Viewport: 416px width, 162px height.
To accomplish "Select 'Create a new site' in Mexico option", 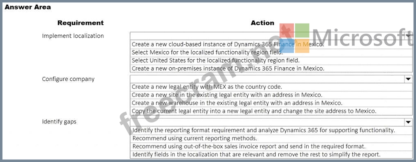I will click(x=227, y=95).
